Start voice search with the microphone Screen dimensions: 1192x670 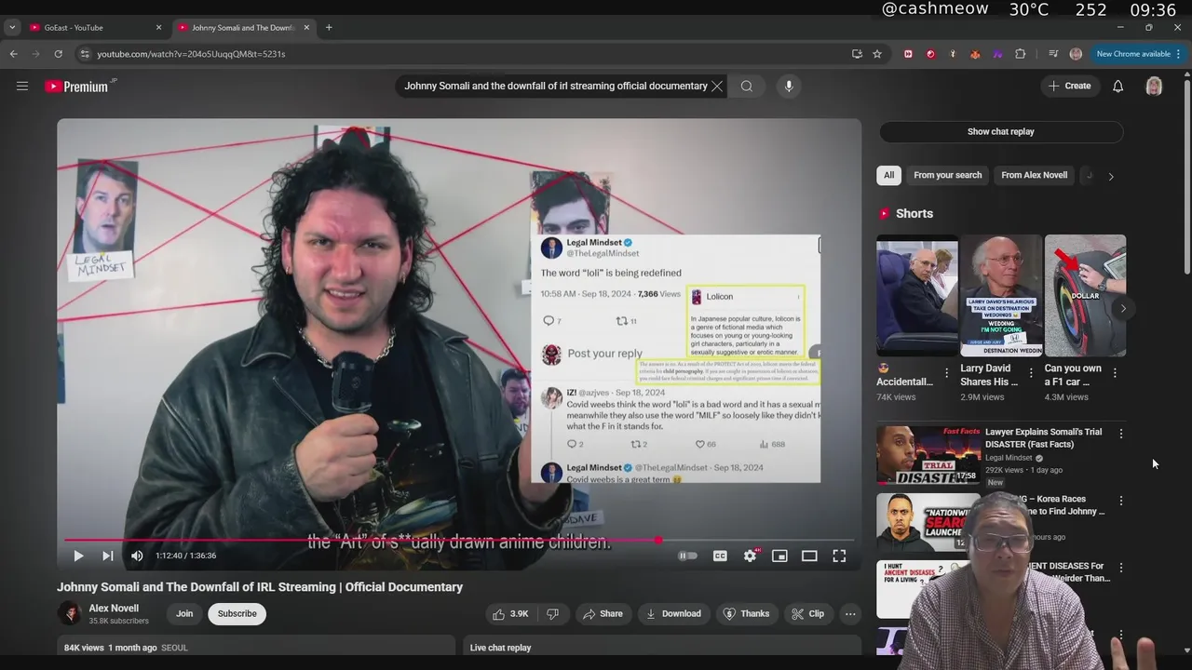789,87
